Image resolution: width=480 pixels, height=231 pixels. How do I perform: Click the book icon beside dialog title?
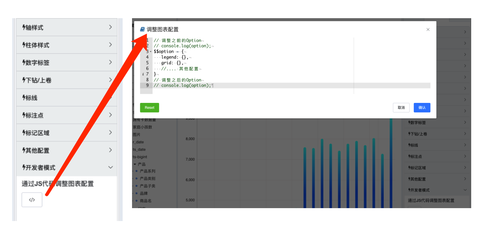[x=142, y=29]
